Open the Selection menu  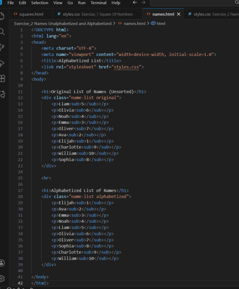pyautogui.click(x=40, y=3)
